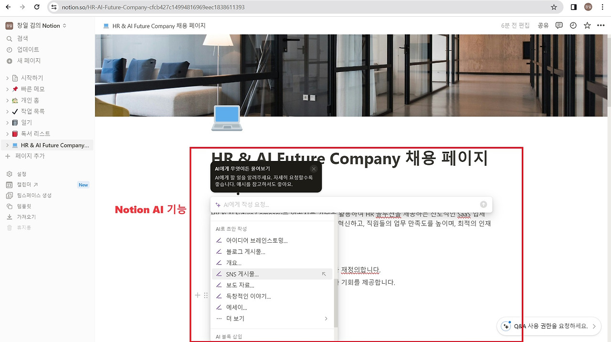Image resolution: width=611 pixels, height=342 pixels.
Task: Open 설정 gear in the sidebar
Action: pyautogui.click(x=21, y=174)
